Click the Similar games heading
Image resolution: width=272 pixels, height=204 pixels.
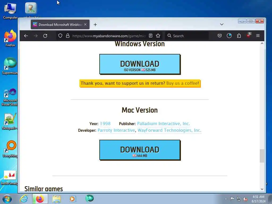pos(44,189)
